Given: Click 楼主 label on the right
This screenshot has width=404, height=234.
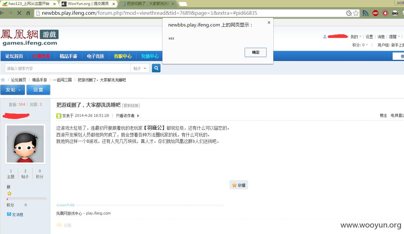Looking at the screenshot, I should coord(383,115).
